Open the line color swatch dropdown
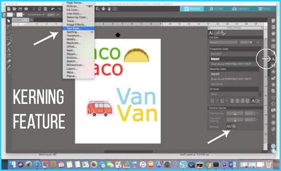The image size is (281, 171). pos(24,15)
